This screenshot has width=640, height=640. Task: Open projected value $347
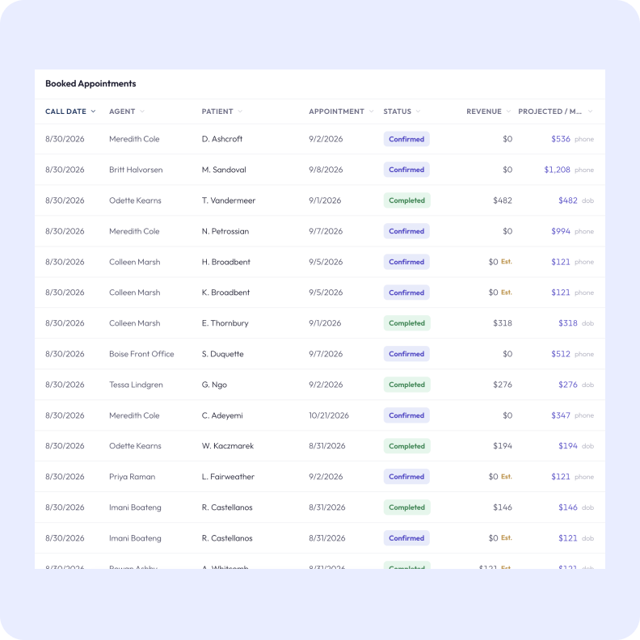[561, 415]
